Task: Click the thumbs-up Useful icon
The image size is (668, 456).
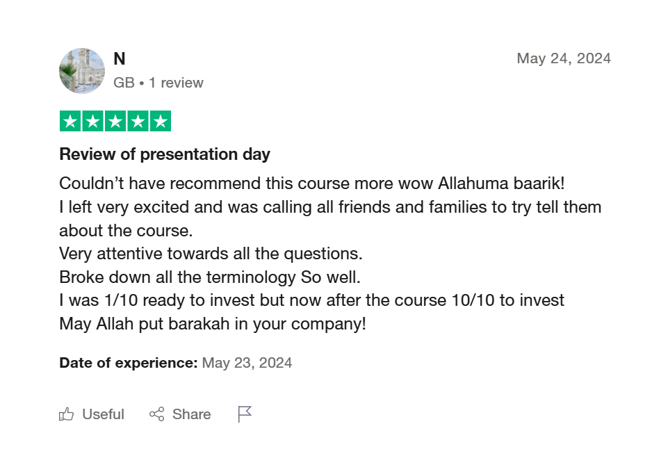Action: click(x=67, y=414)
